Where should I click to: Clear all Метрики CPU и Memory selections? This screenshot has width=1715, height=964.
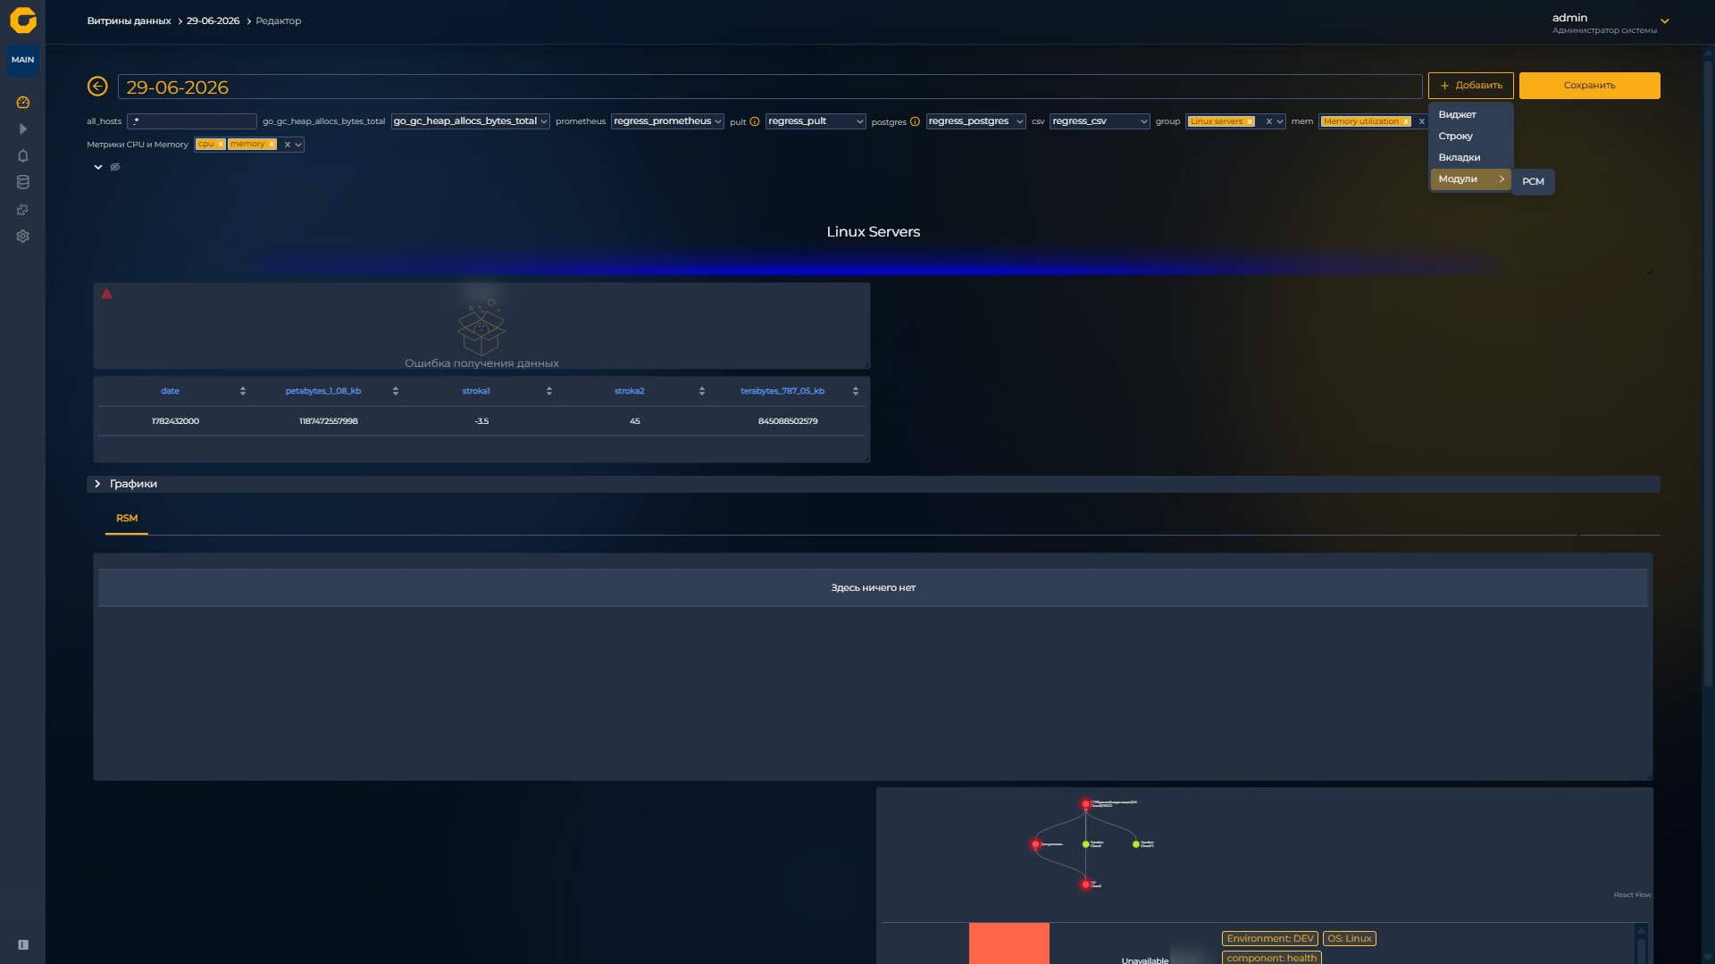[288, 145]
